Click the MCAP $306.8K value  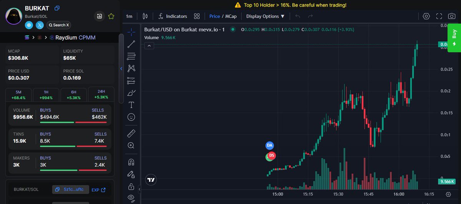coord(18,58)
